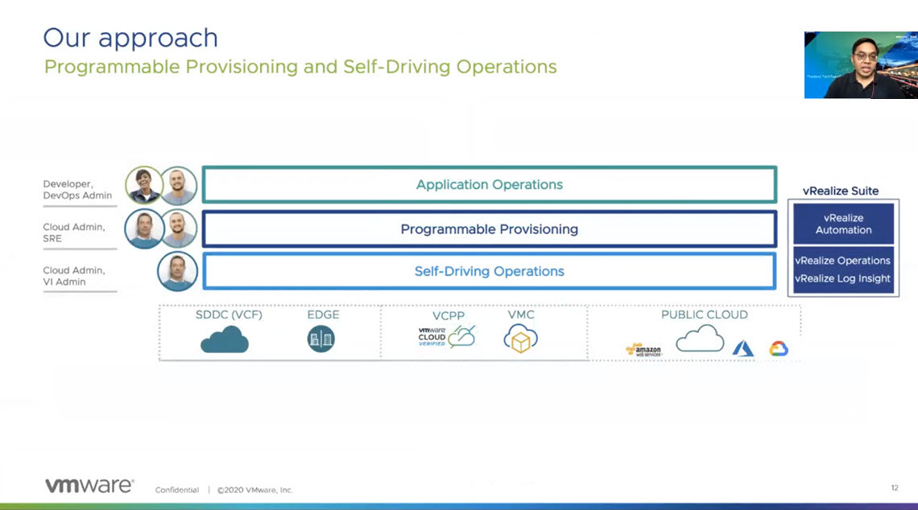Click the ©2020 VMware, Inc. copyright text
This screenshot has height=510, width=918.
[x=254, y=490]
